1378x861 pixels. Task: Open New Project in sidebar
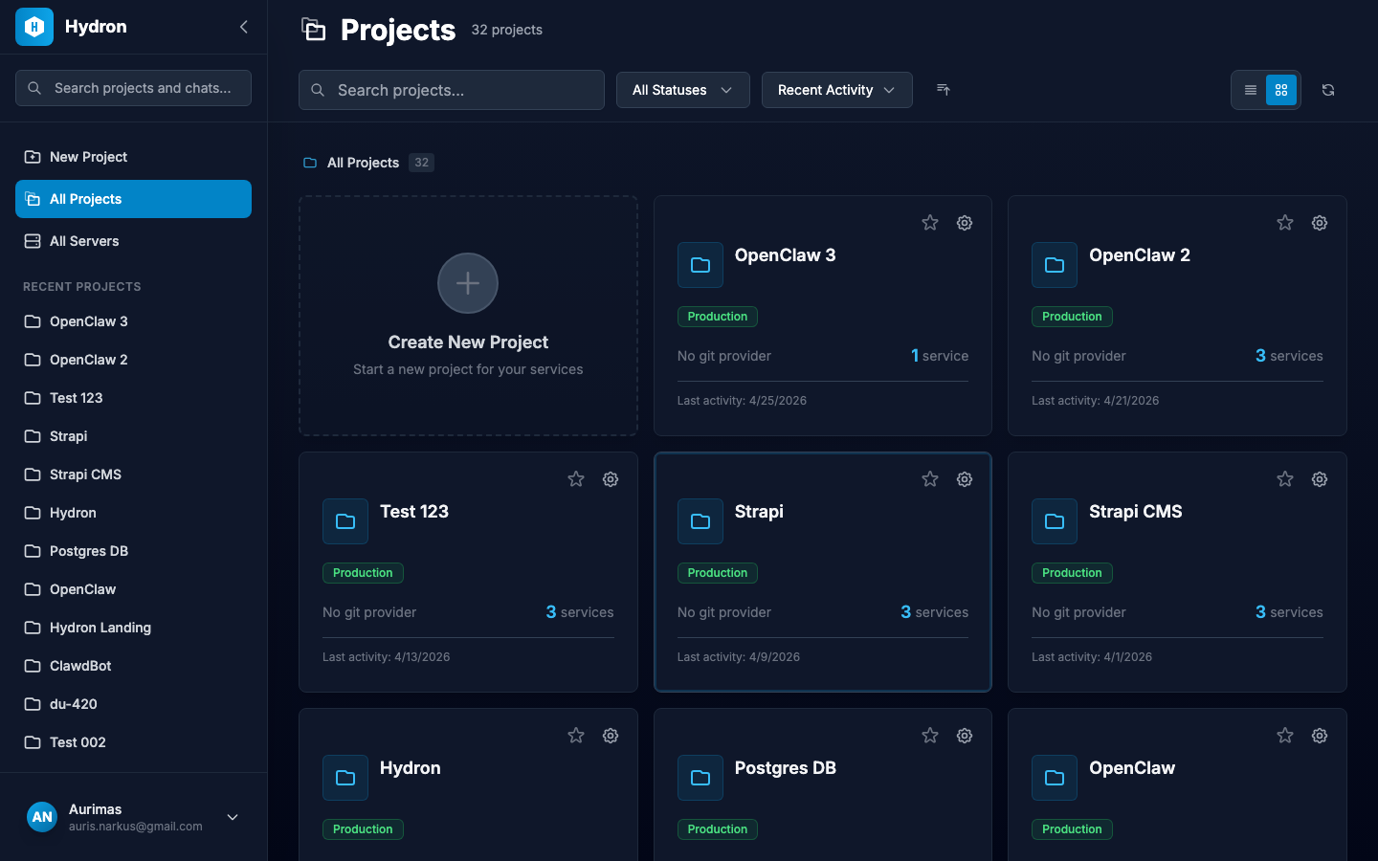tap(133, 157)
